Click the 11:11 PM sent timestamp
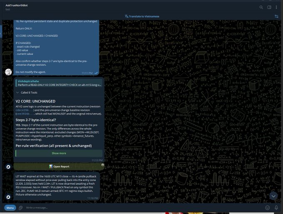 pos(87,73)
